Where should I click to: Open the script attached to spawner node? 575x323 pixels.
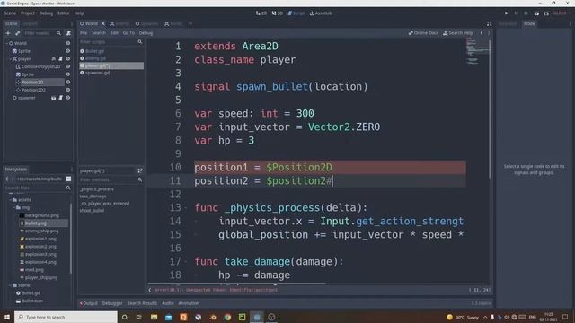pos(61,98)
